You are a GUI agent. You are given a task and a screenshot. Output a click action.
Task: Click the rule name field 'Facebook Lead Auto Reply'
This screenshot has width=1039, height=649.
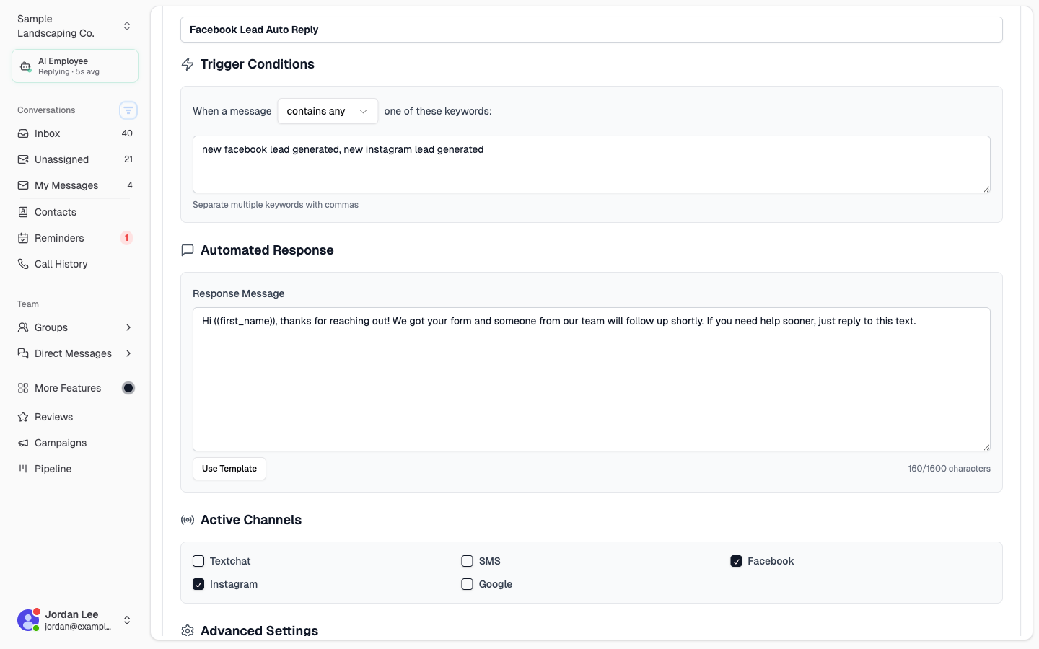(x=592, y=30)
